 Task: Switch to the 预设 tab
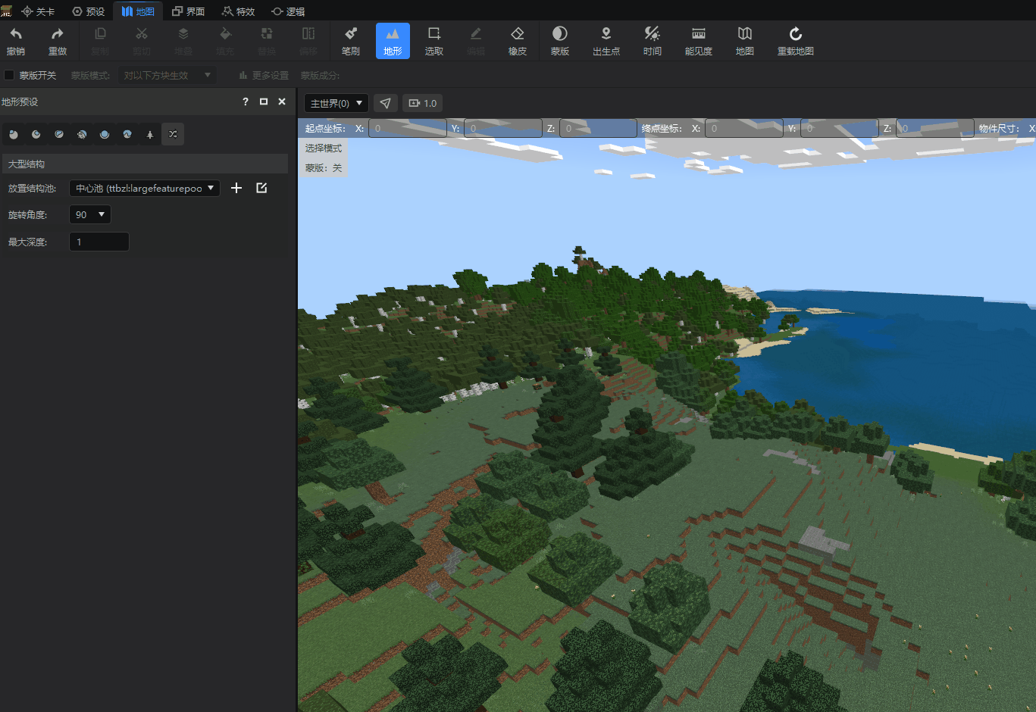[88, 11]
